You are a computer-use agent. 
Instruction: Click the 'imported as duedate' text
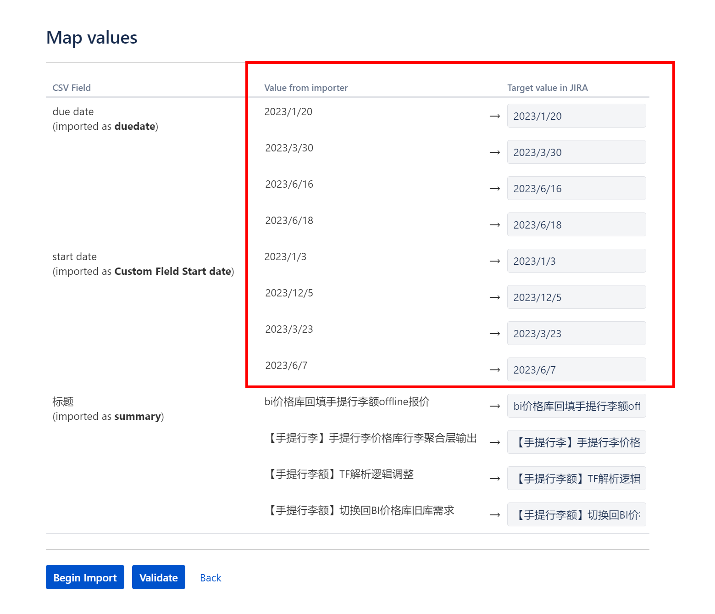(105, 126)
